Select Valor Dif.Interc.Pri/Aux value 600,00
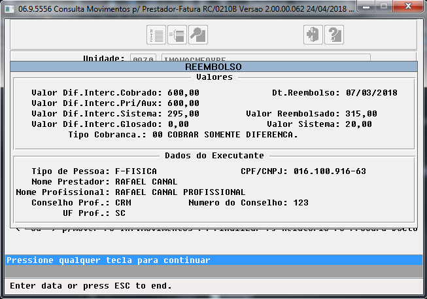The width and height of the screenshot is (427, 299). click(x=183, y=103)
